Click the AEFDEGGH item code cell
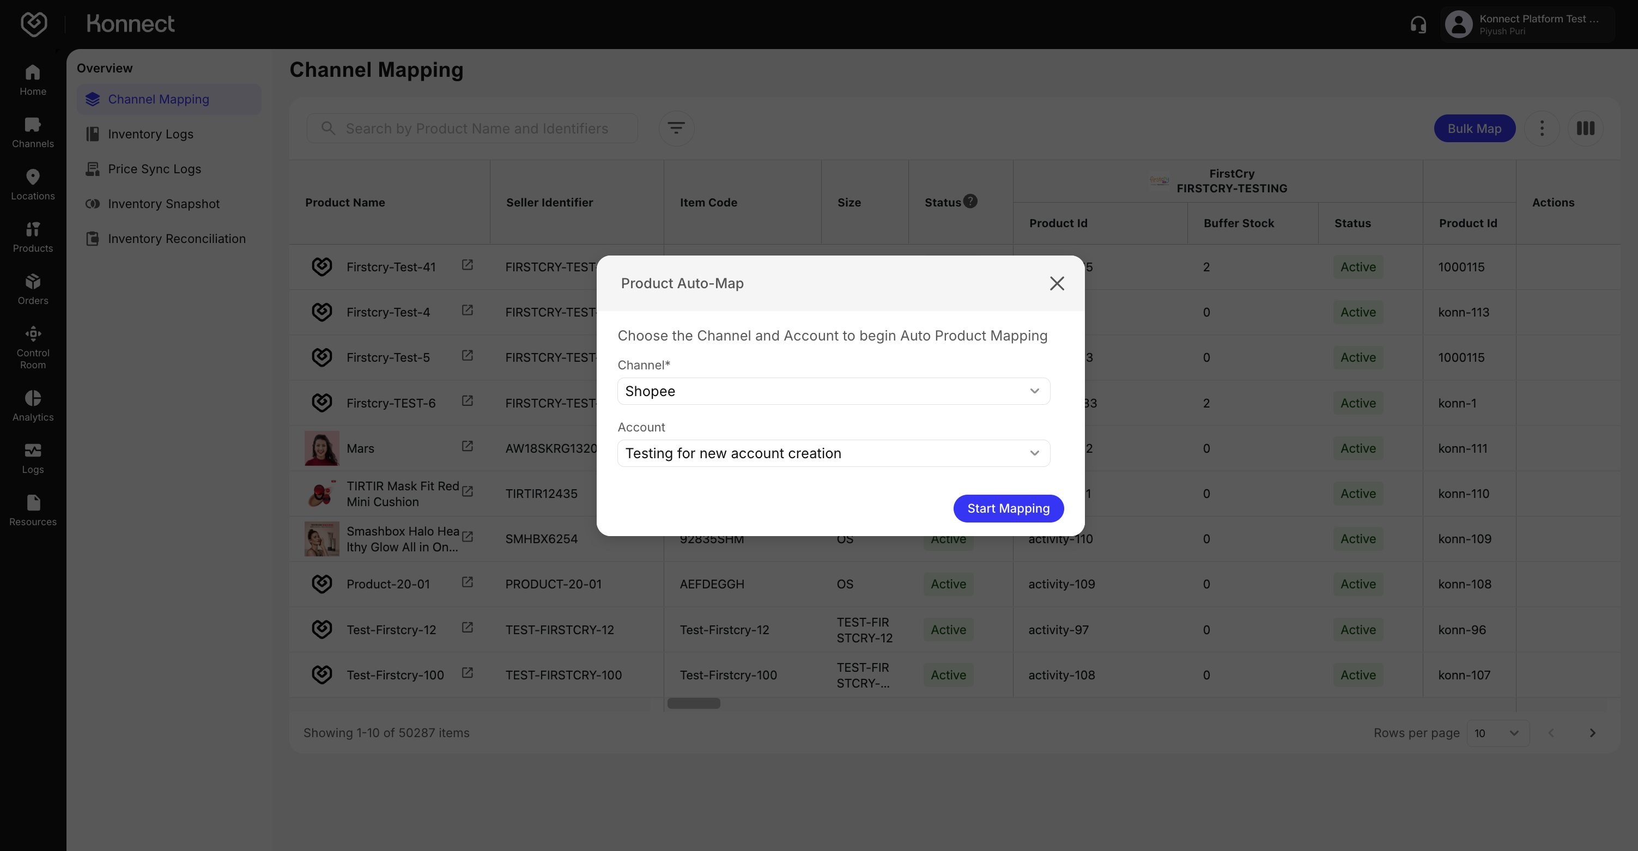 [x=712, y=584]
